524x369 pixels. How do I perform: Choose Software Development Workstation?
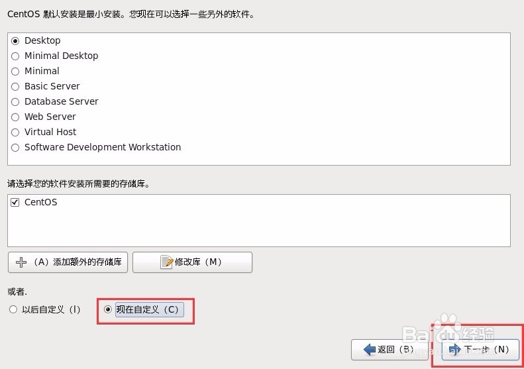click(x=15, y=148)
